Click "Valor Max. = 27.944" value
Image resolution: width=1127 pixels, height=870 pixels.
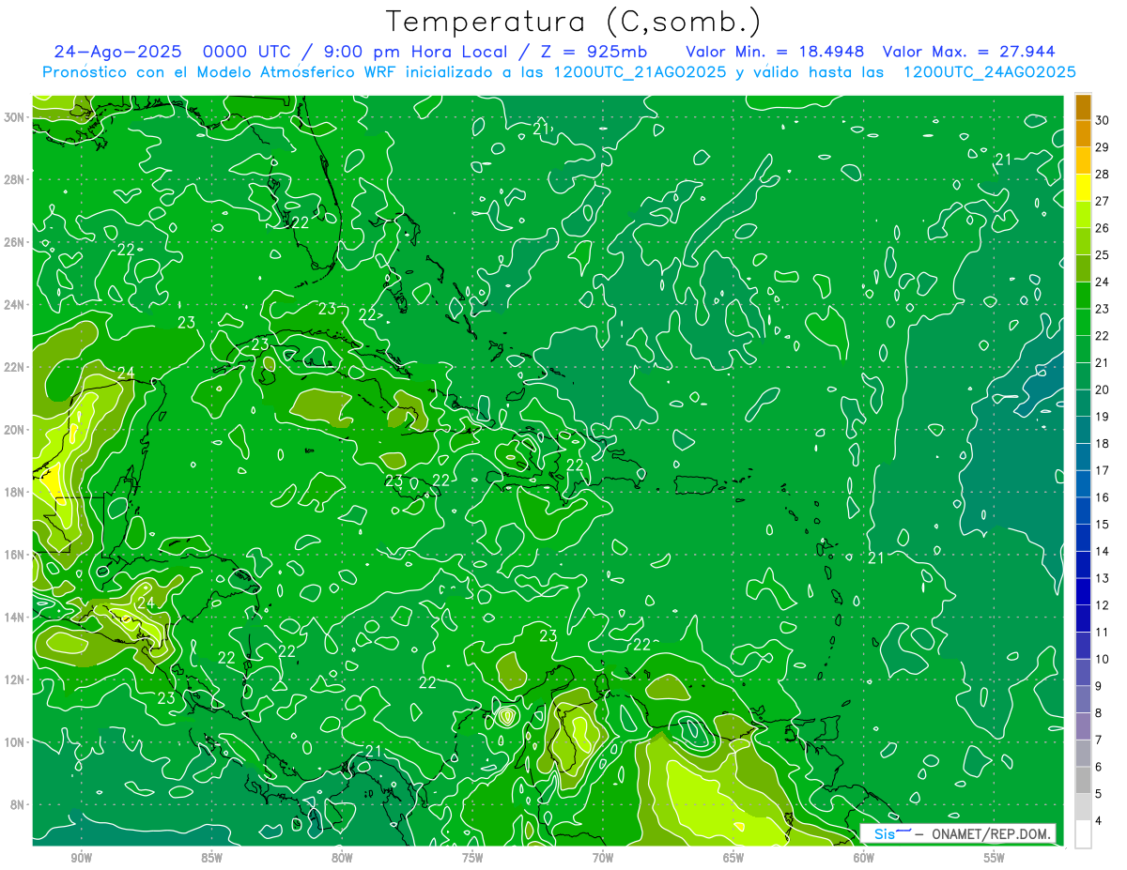point(968,52)
